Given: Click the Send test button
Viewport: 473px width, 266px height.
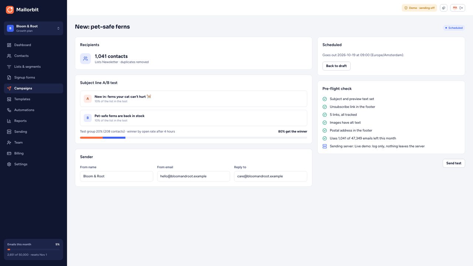Looking at the screenshot, I should point(454,163).
